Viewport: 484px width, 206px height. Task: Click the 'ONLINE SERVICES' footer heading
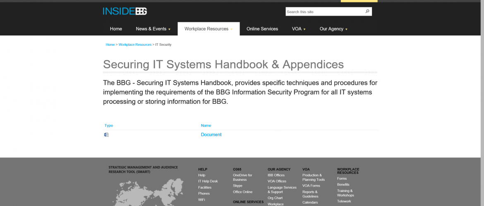(248, 202)
